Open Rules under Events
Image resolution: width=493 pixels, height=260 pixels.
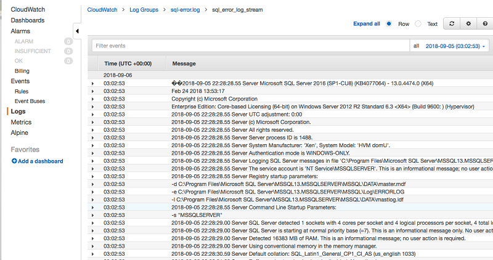(22, 91)
